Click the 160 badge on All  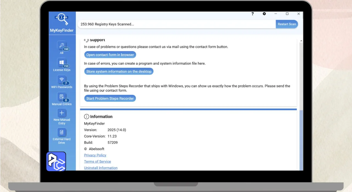click(66, 49)
